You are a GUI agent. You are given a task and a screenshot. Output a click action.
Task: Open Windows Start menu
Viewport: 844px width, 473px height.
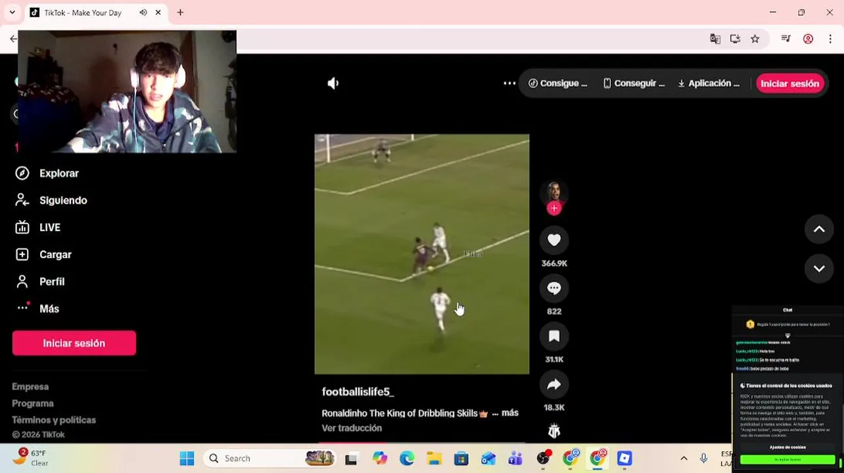point(187,459)
